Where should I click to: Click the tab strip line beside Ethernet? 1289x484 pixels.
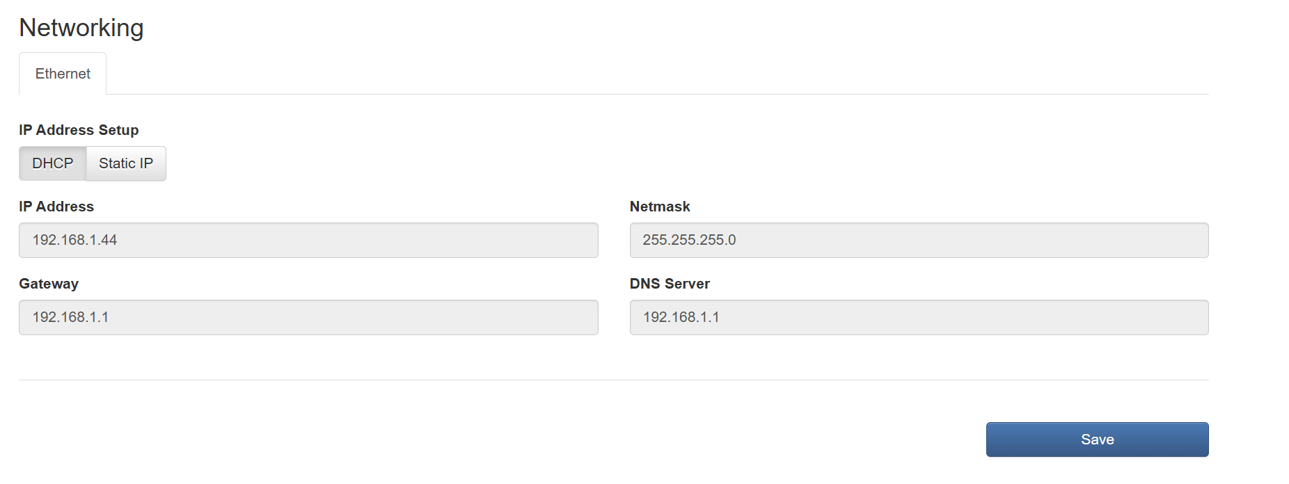658,94
